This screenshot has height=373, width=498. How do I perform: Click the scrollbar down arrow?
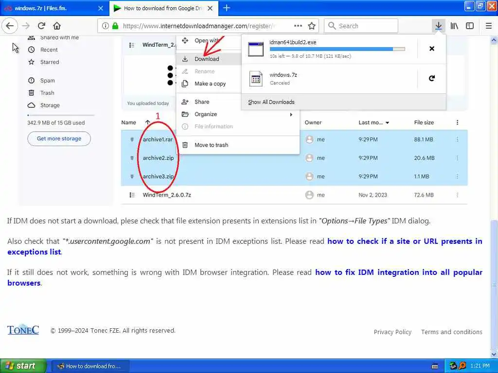coord(494,354)
